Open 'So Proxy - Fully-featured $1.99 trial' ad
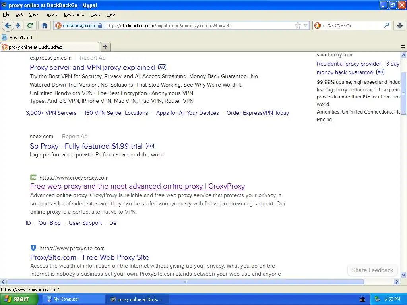 (86, 146)
